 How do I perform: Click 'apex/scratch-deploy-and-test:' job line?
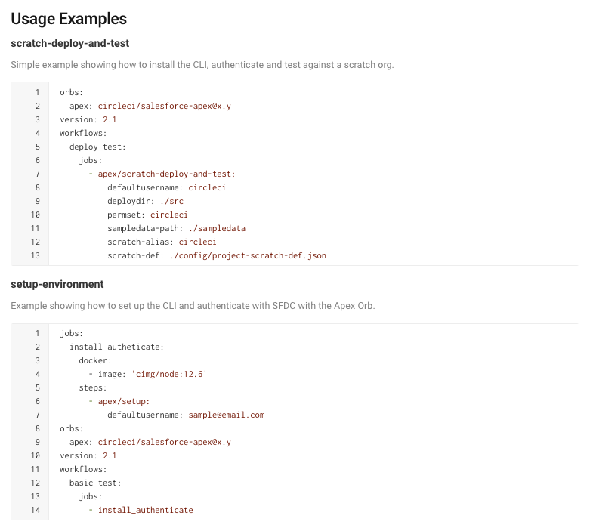pos(166,174)
